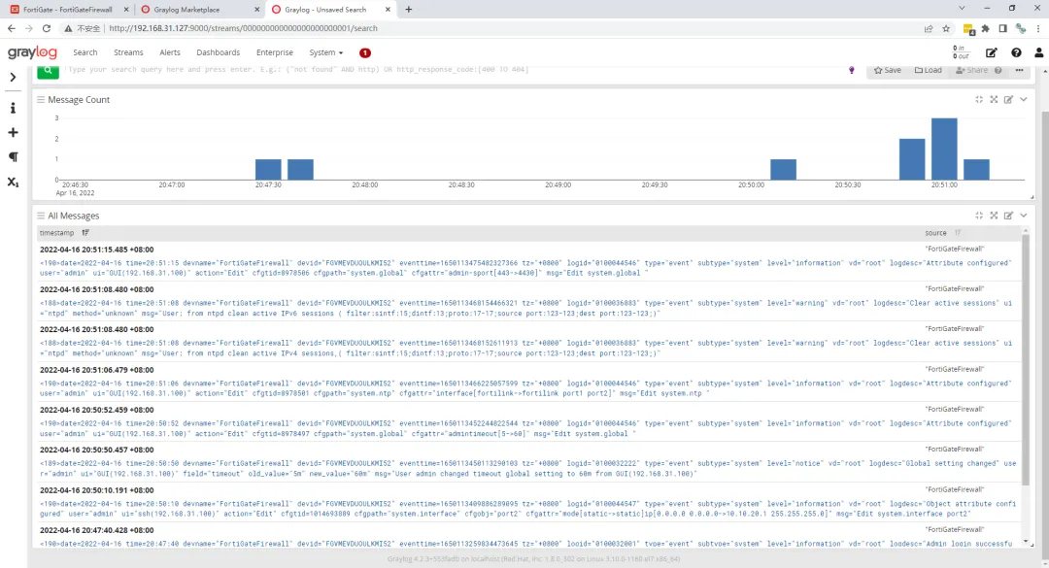The width and height of the screenshot is (1049, 568).
Task: Reload the page with browser refresh
Action: click(x=47, y=29)
